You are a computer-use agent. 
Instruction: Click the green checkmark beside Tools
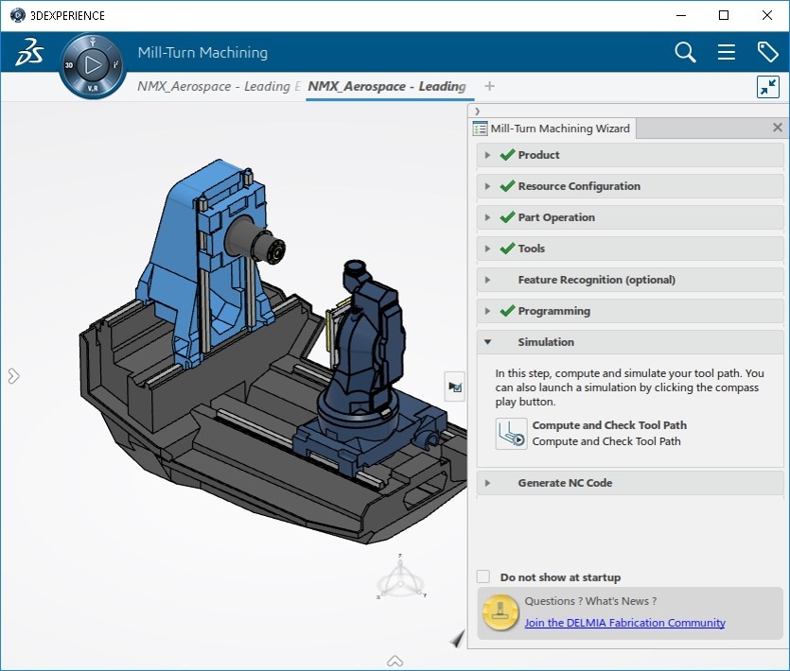tap(507, 249)
